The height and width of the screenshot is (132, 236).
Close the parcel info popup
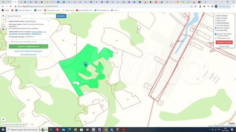[49, 20]
